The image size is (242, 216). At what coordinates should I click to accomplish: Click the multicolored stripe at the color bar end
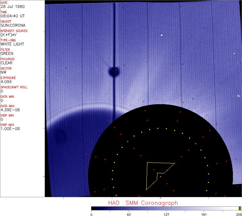(240, 208)
